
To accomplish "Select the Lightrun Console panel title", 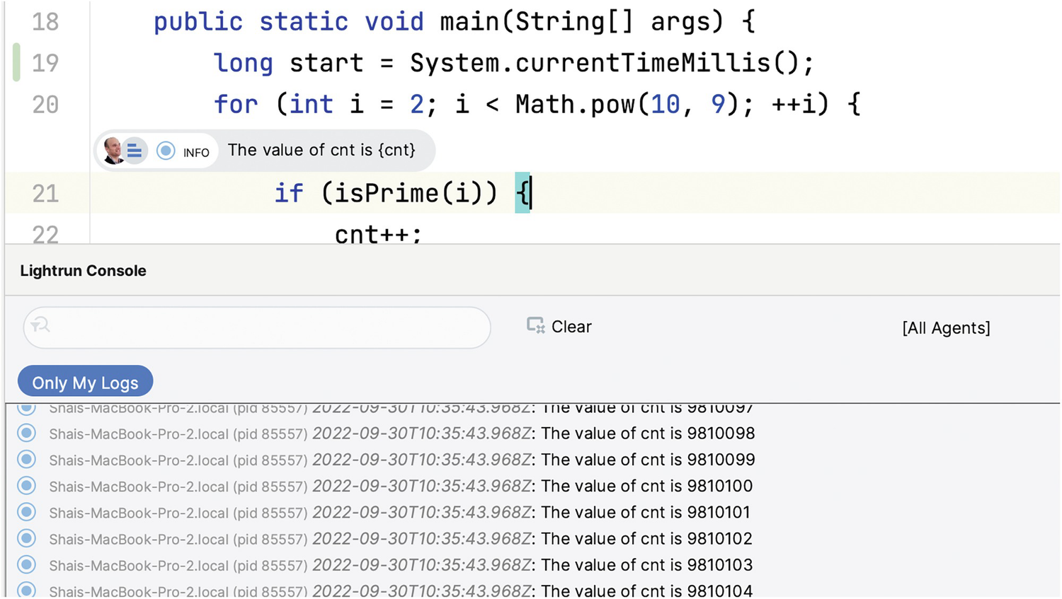I will click(83, 271).
